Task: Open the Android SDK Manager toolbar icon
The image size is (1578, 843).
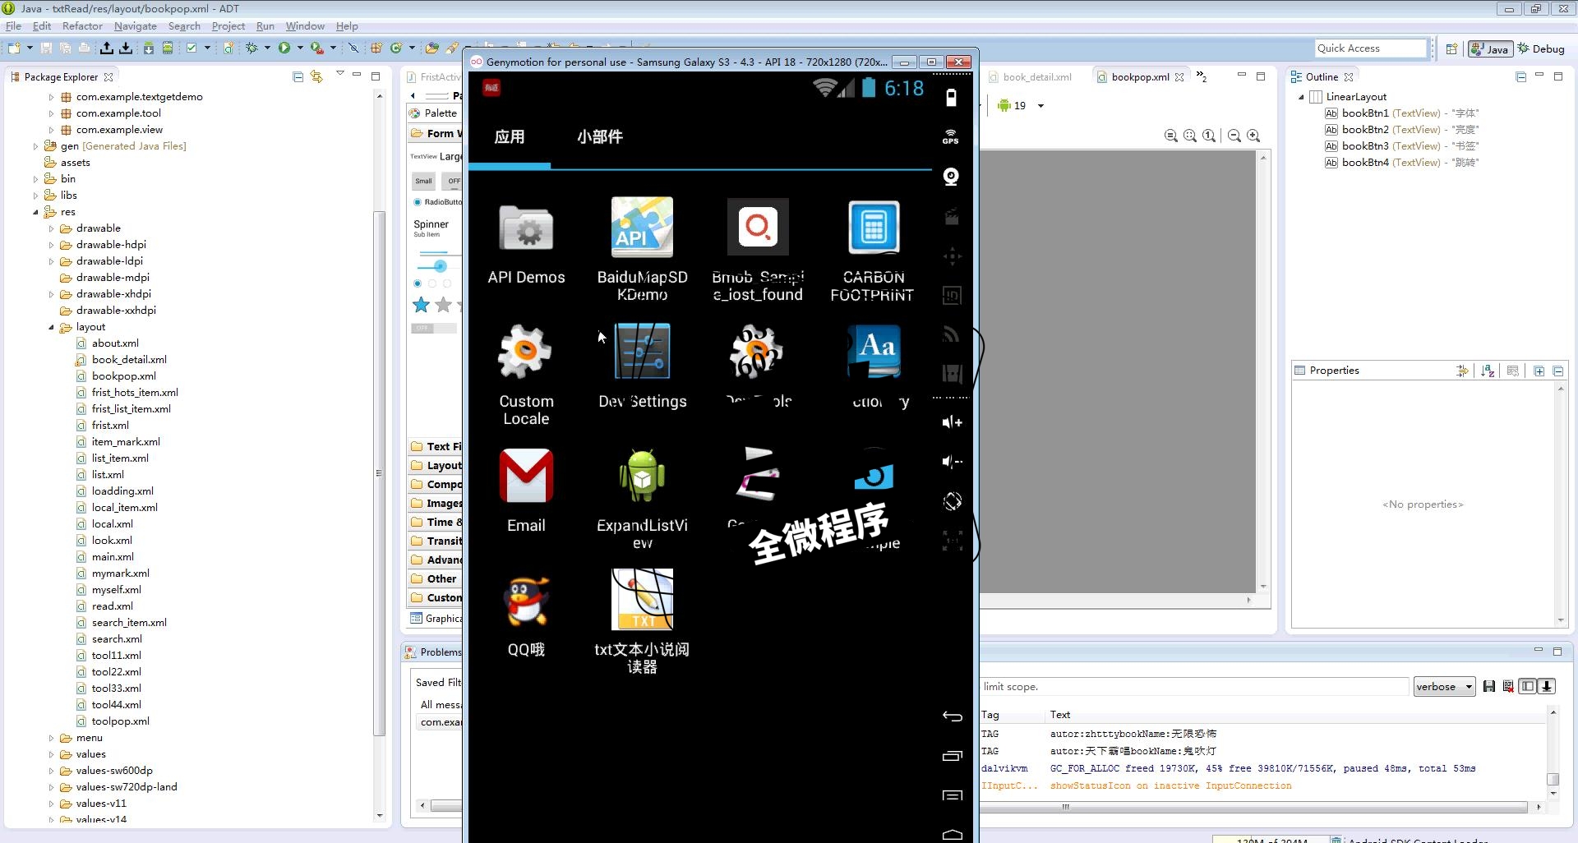Action: (x=148, y=48)
